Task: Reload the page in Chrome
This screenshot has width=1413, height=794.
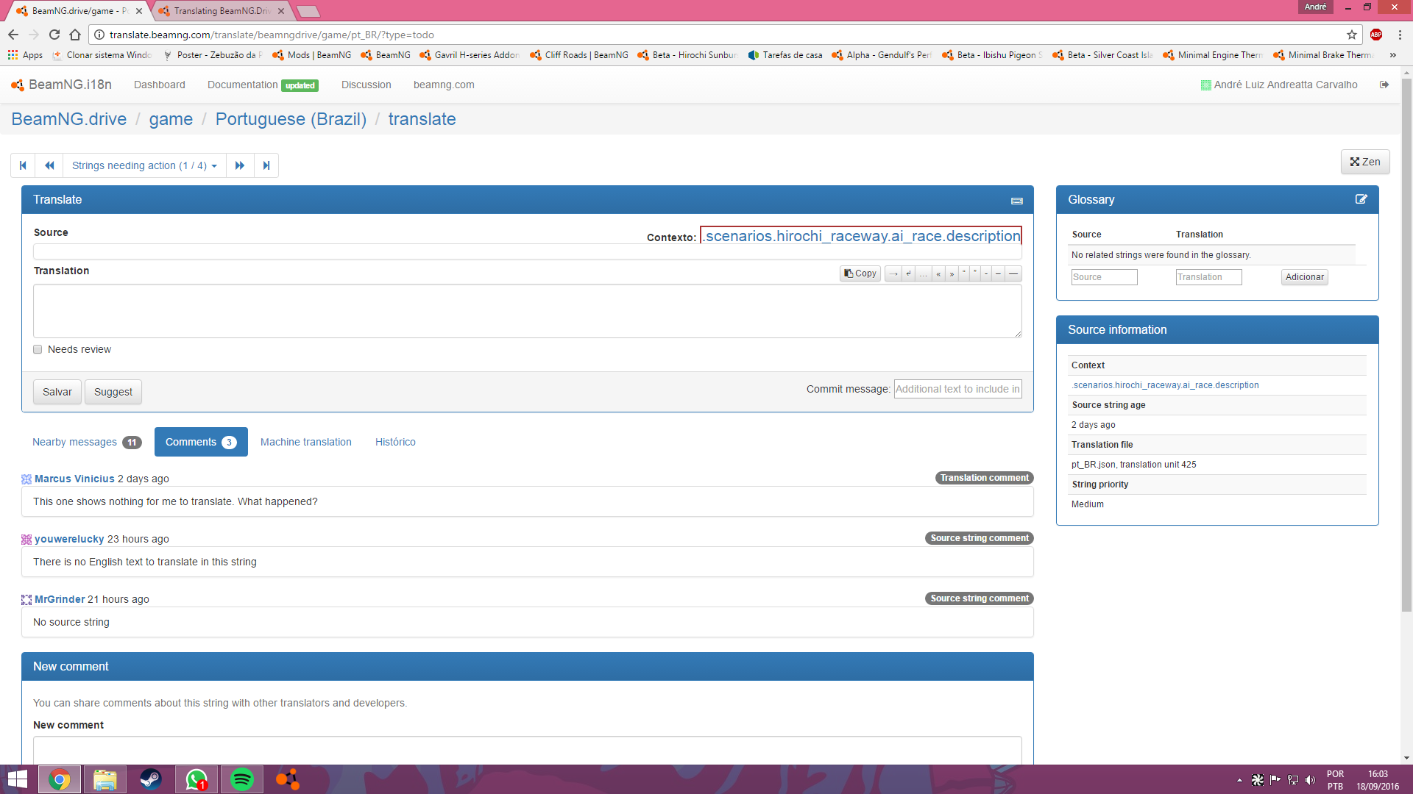Action: [x=54, y=35]
